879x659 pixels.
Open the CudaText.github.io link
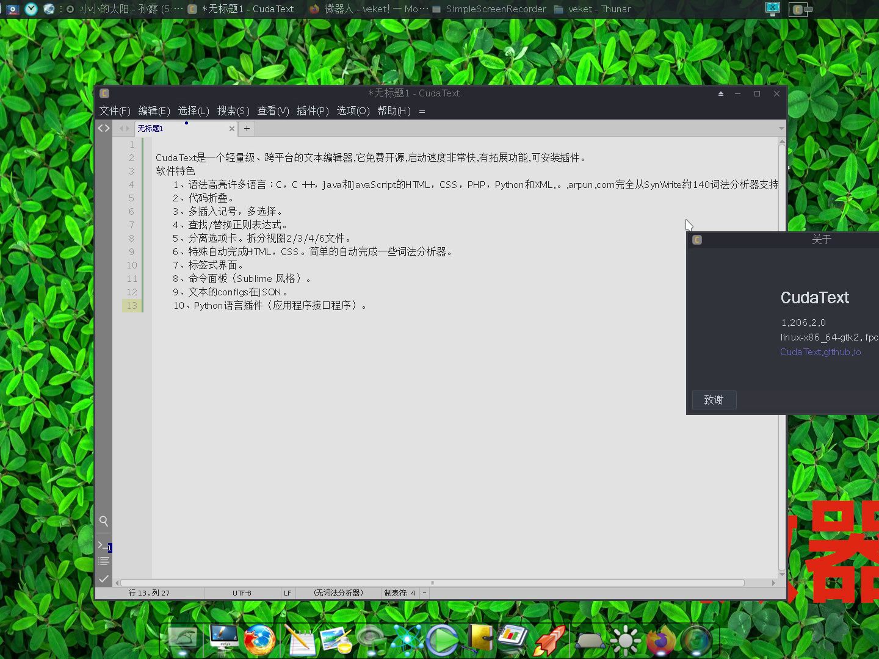point(820,352)
